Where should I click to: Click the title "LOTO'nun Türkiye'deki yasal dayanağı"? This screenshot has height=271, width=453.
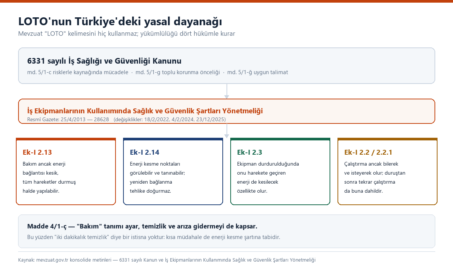coord(120,21)
